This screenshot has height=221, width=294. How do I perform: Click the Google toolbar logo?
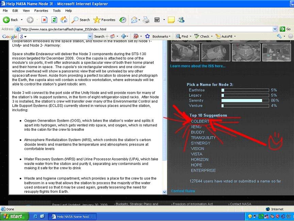tap(10, 36)
